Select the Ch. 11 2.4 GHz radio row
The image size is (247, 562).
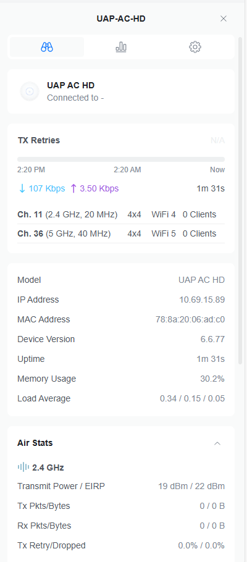tap(121, 215)
